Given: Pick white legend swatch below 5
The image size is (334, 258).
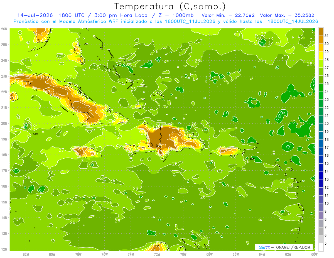Looking at the screenshot, I should 321,247.
